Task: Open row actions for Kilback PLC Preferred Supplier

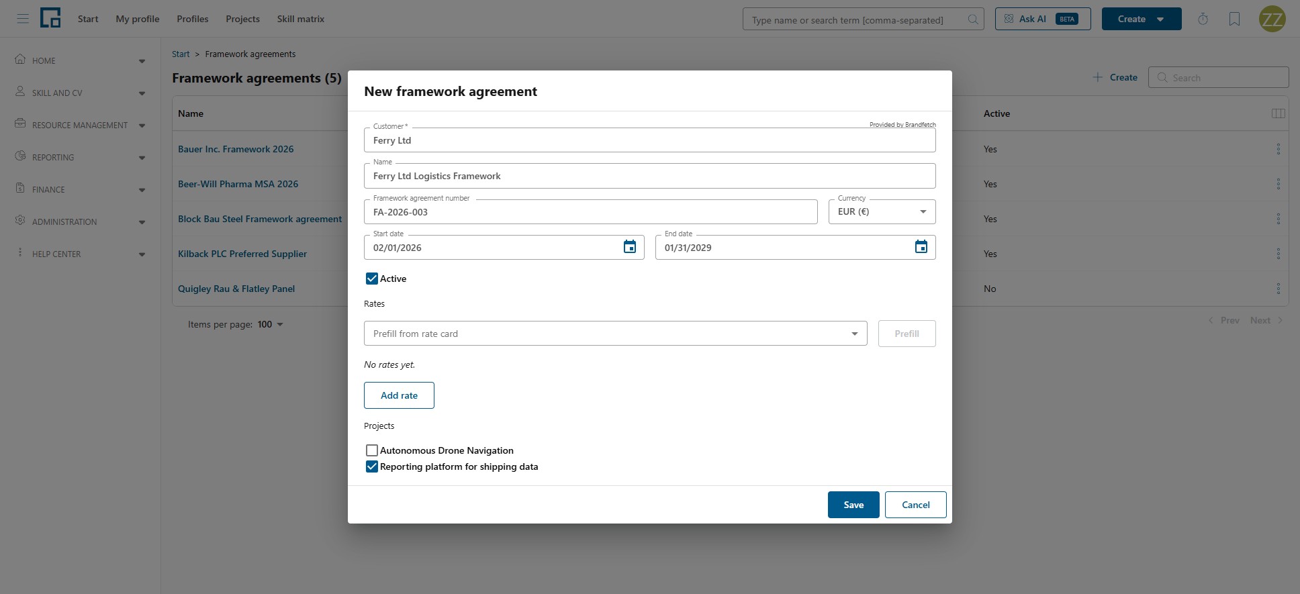Action: pos(1278,254)
